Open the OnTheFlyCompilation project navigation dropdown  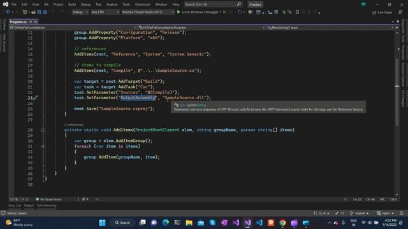[x=73, y=27]
